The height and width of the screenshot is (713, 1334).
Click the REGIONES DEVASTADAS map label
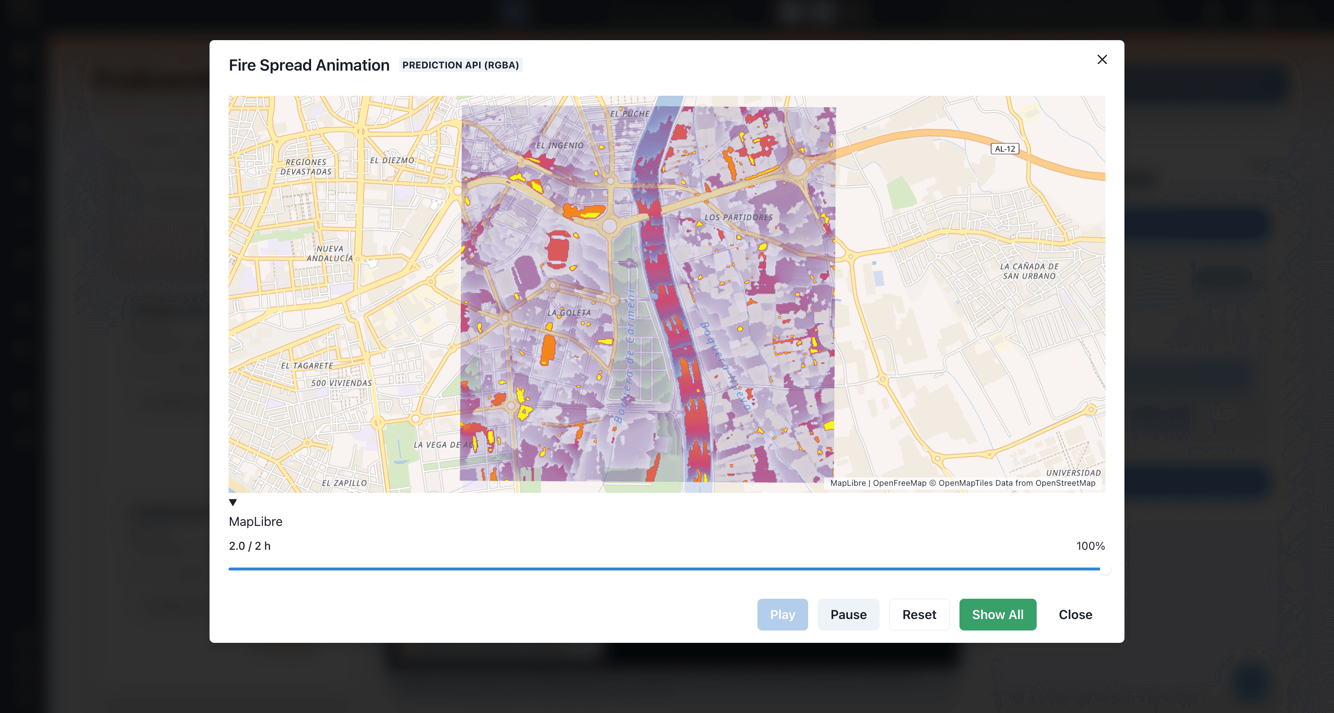click(x=306, y=167)
